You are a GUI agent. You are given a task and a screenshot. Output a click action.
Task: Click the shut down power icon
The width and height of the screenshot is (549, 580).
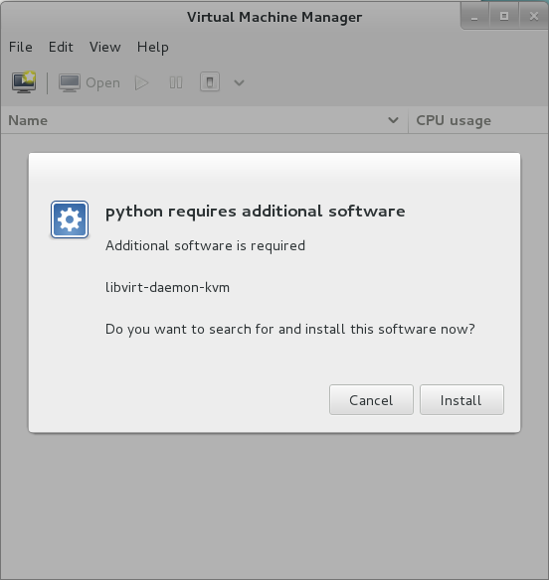(210, 82)
